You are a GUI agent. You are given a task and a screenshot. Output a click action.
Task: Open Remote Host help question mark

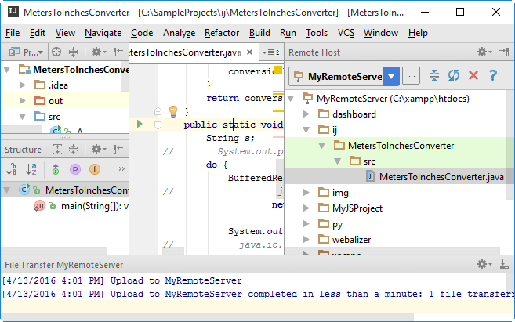[493, 75]
